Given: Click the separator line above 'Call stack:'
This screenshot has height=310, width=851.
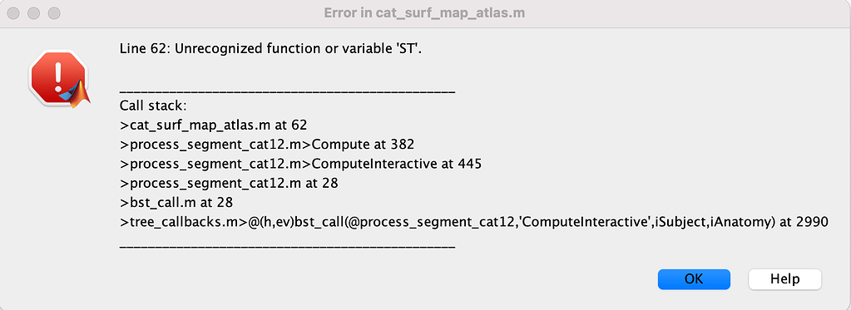Looking at the screenshot, I should [287, 91].
